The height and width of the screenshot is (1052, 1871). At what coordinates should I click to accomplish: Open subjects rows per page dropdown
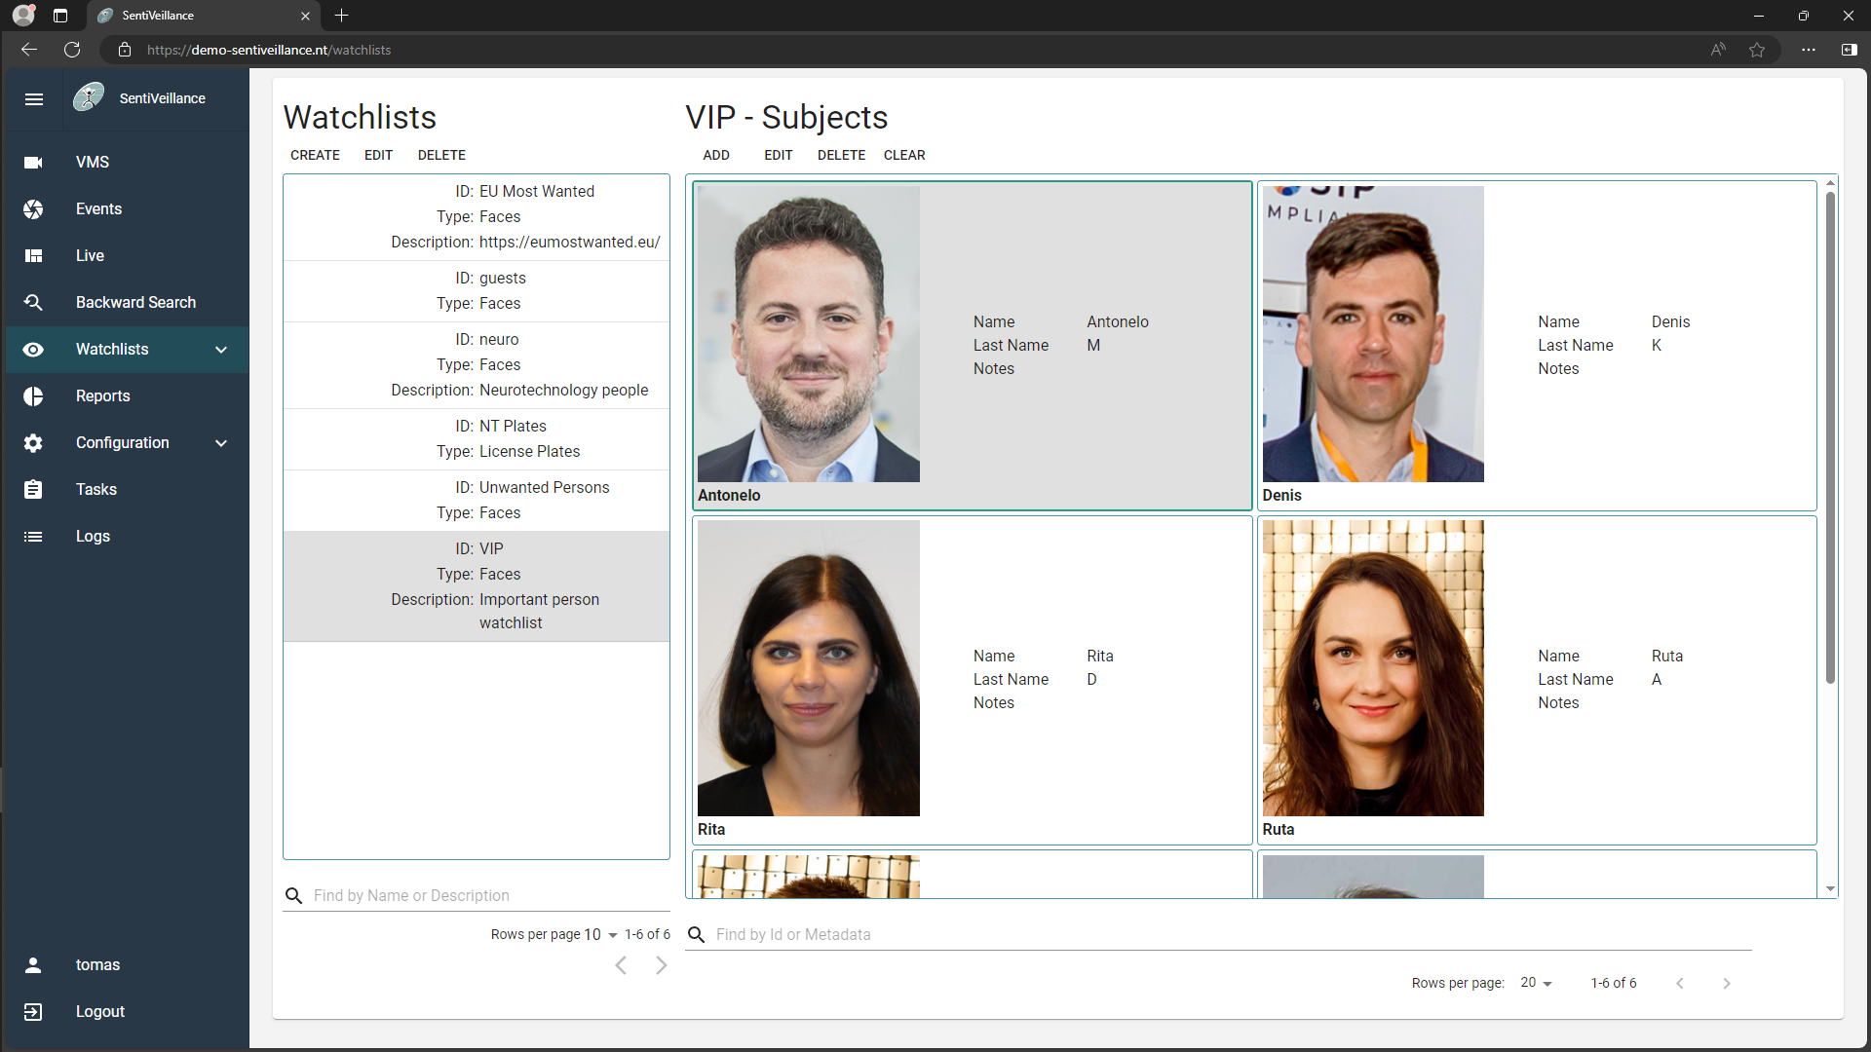coord(1536,983)
